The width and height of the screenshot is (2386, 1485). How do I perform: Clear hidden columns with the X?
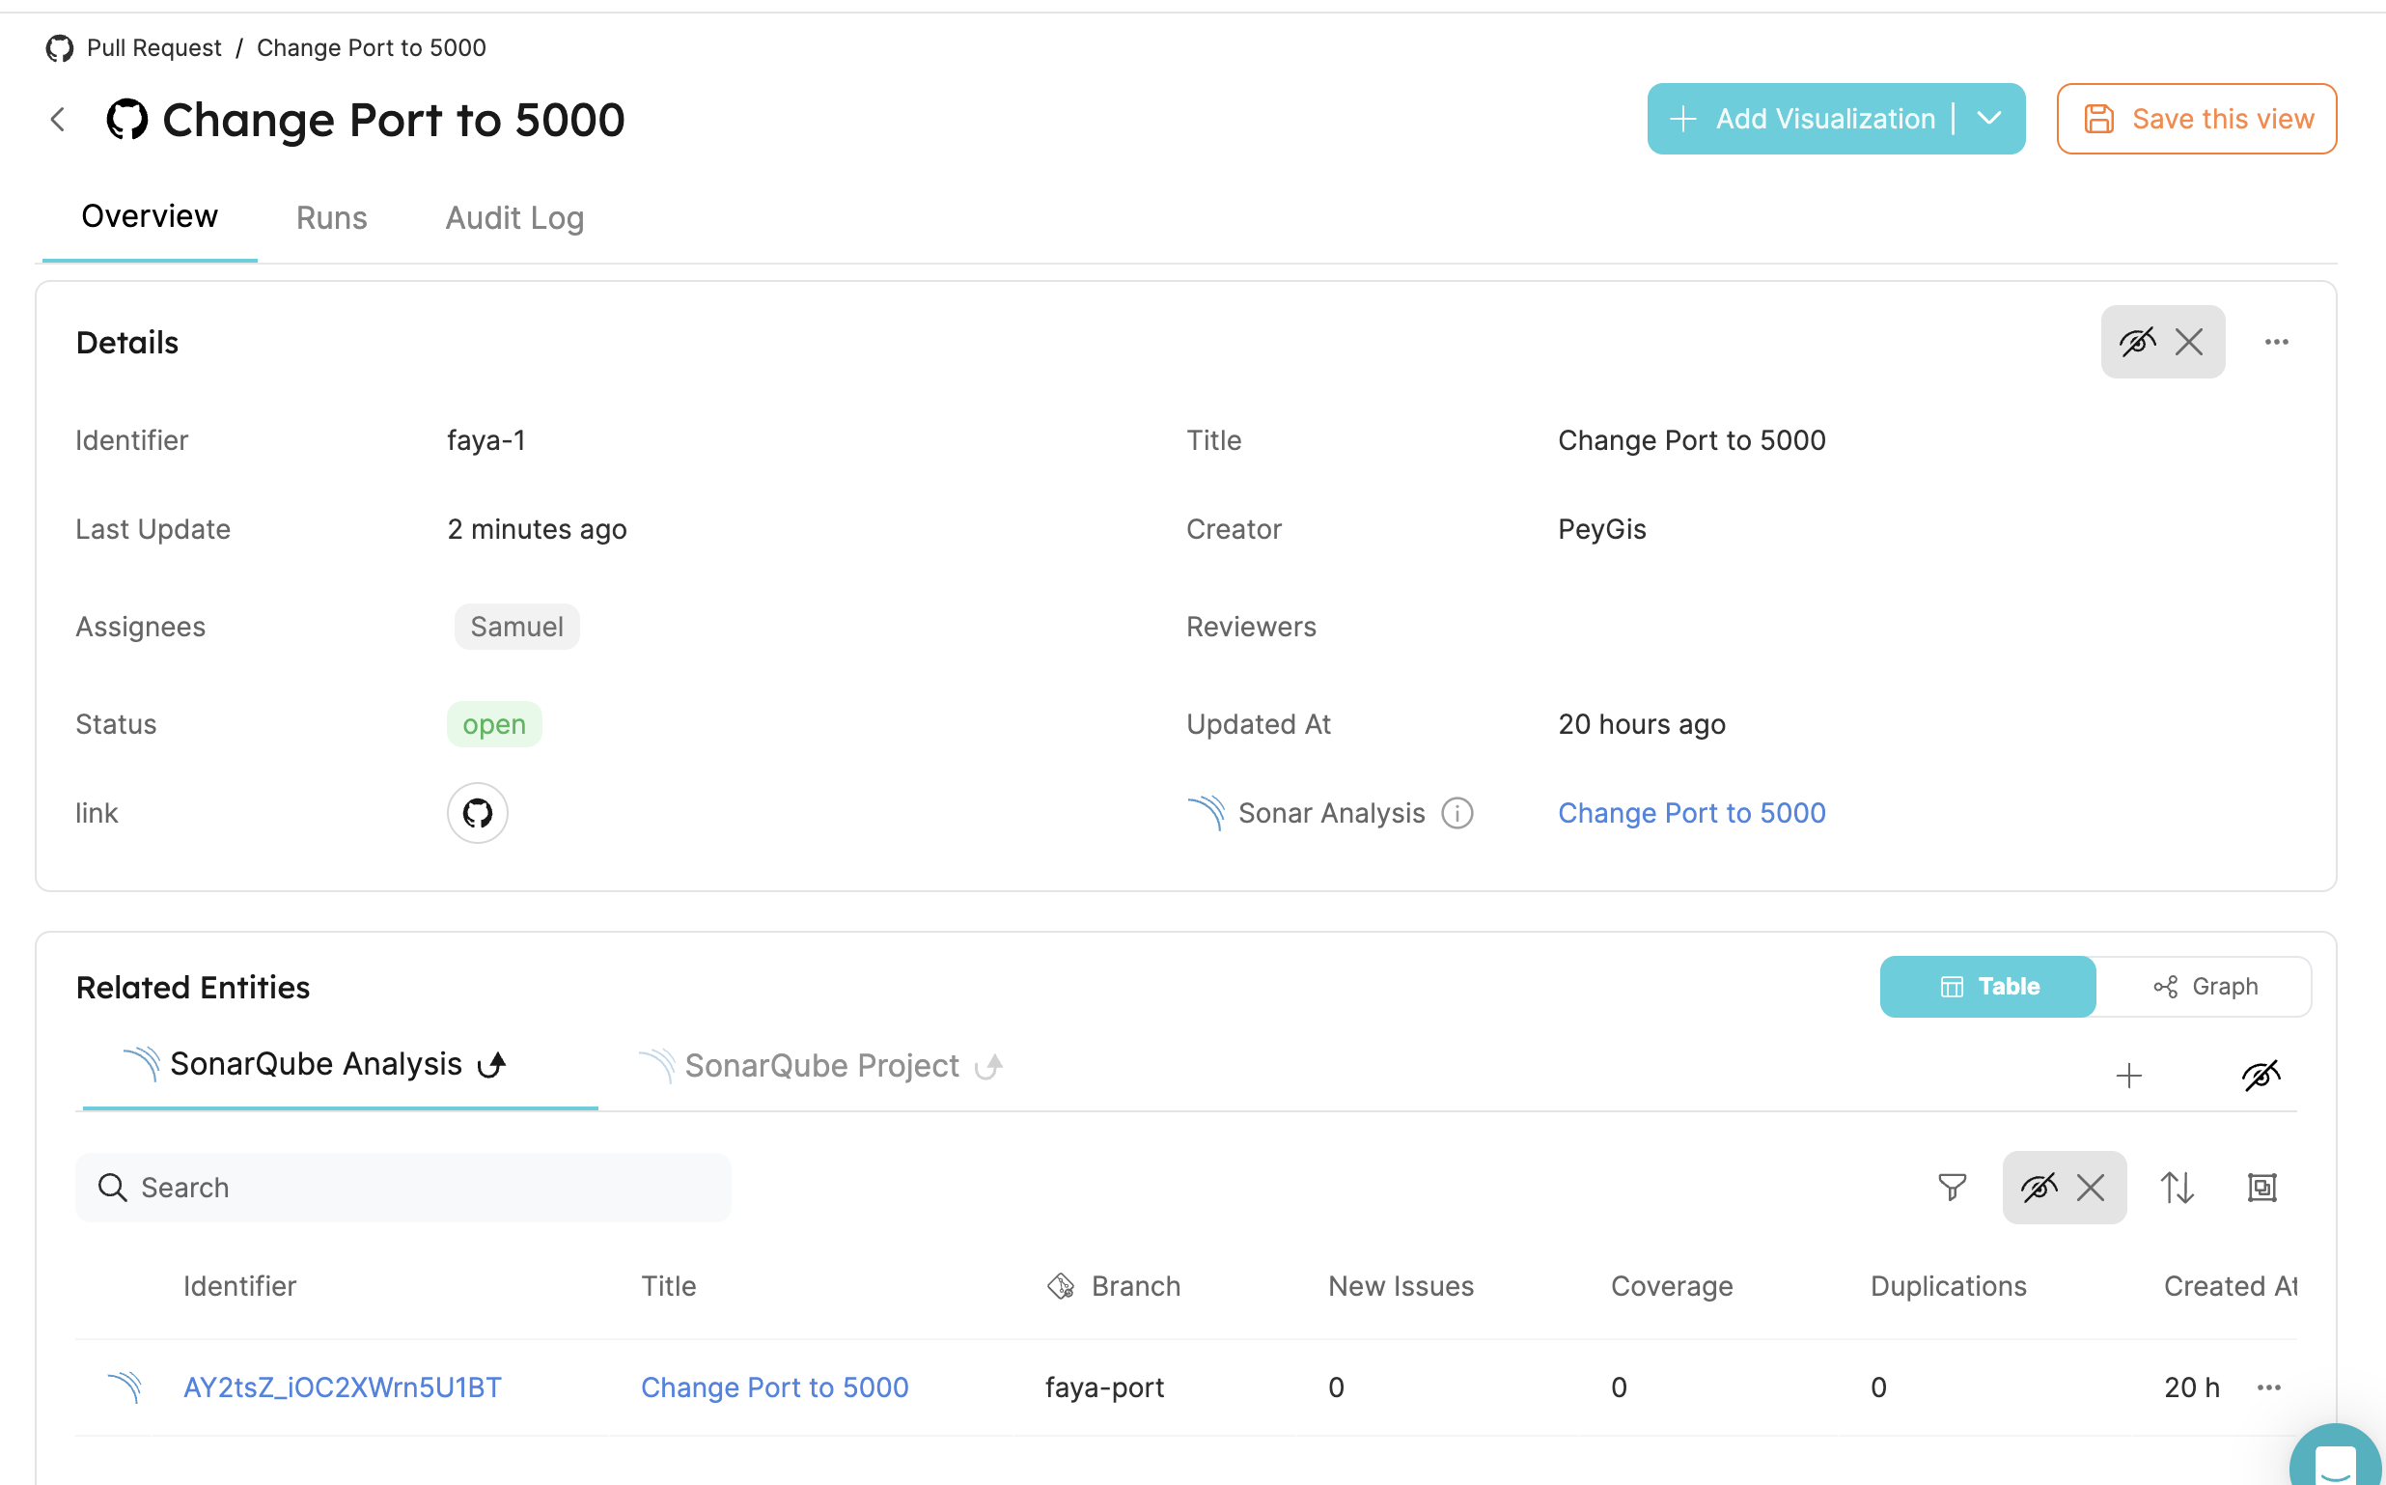click(2091, 1188)
